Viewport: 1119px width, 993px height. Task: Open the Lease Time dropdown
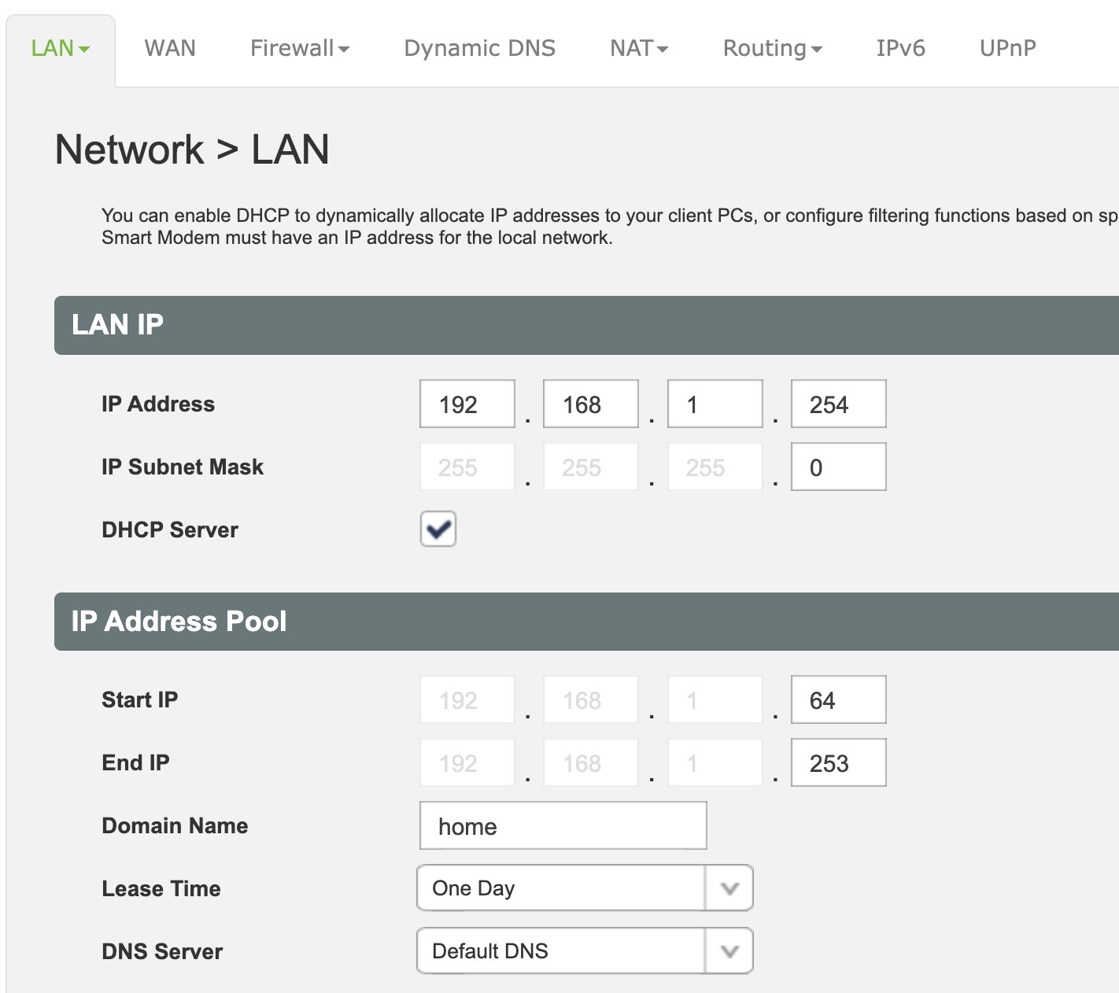[560, 888]
